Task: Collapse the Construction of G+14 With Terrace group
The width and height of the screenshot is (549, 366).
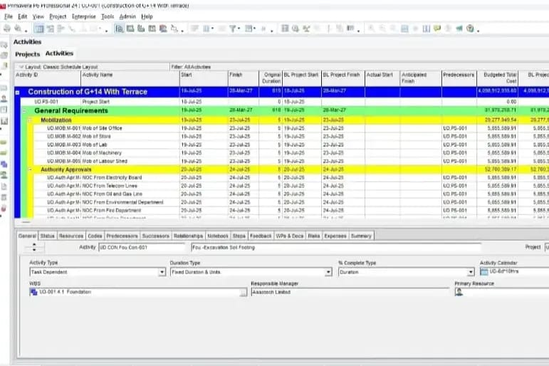Action: [x=17, y=93]
